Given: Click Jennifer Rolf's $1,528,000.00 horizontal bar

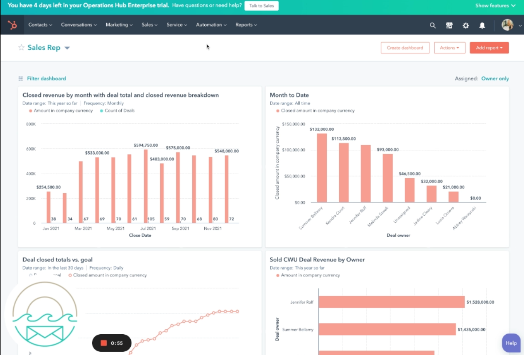Looking at the screenshot, I should point(392,302).
